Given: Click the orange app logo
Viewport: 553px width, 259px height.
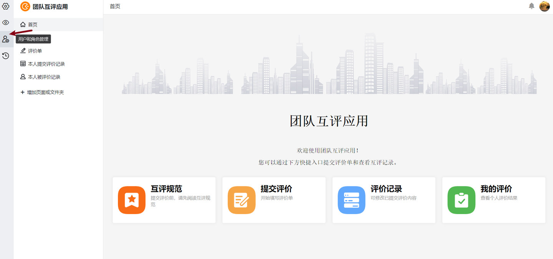Looking at the screenshot, I should (25, 7).
